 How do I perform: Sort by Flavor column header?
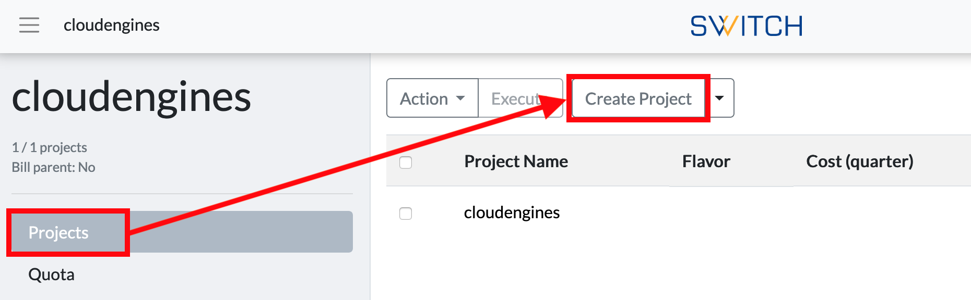(706, 161)
